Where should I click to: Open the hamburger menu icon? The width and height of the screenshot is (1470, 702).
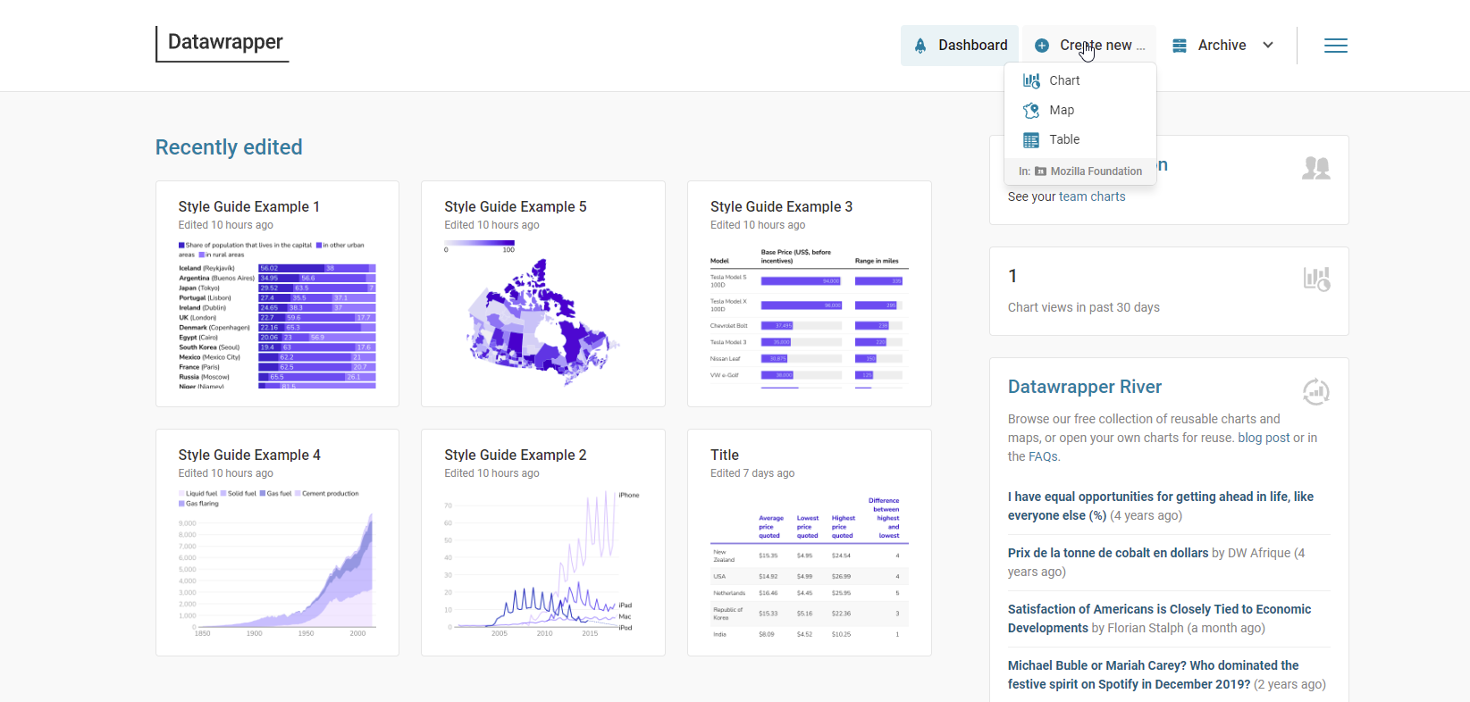coord(1335,46)
